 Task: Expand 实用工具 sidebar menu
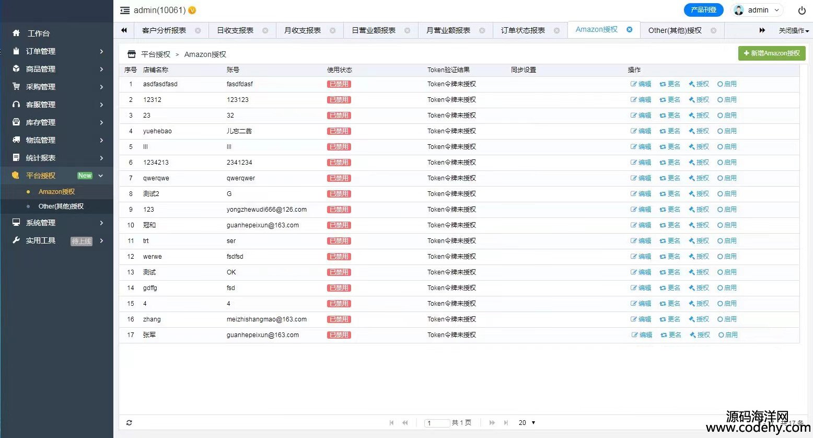[x=56, y=240]
